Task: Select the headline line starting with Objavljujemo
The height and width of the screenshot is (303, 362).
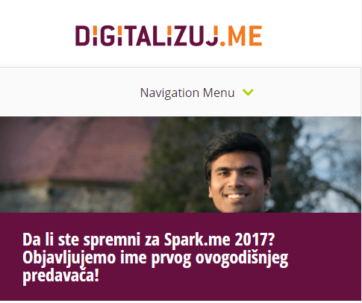Action: [155, 257]
